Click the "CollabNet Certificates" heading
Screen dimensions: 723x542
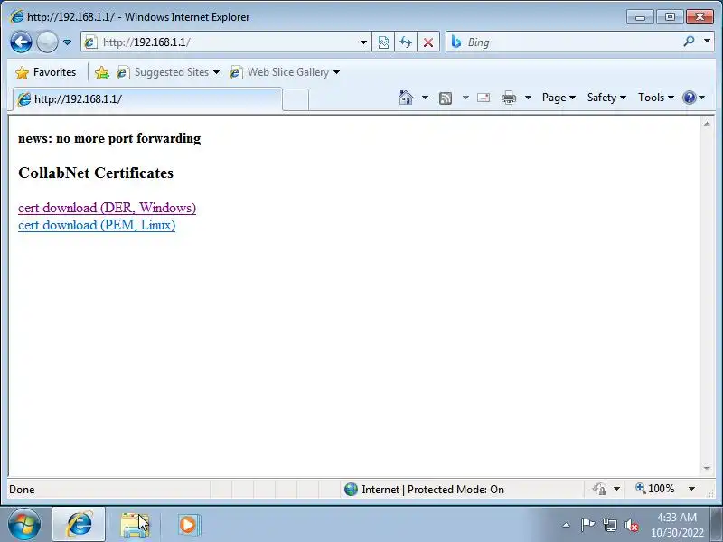(x=96, y=173)
